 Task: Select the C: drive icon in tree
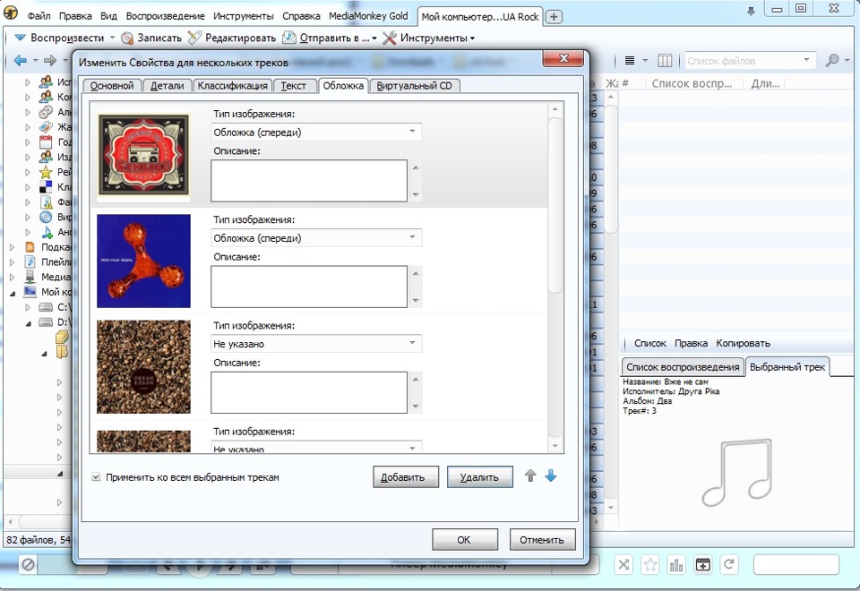pos(46,307)
